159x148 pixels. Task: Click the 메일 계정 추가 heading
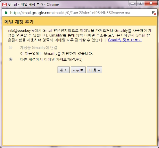tap(19, 22)
